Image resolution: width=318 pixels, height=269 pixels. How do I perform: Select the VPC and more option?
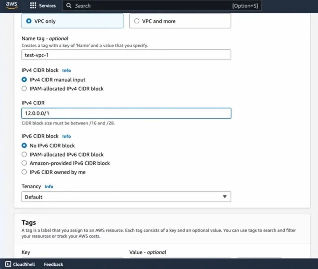click(137, 21)
